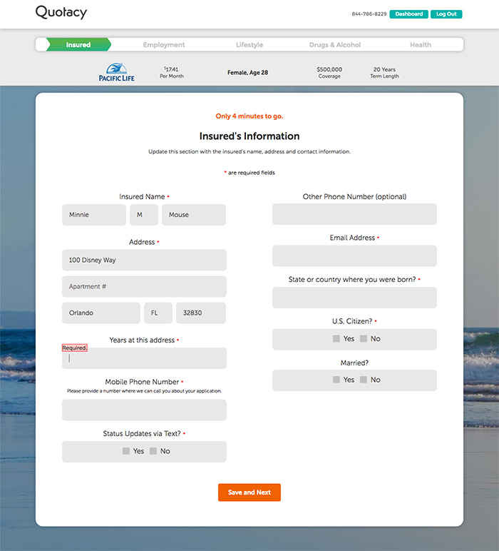This screenshot has width=499, height=551.
Task: Click the Email Address field
Action: point(354,256)
